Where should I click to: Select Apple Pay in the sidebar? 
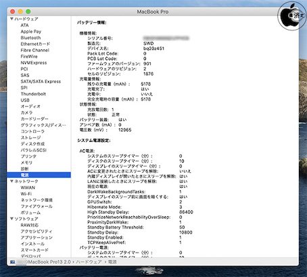coord(31,32)
